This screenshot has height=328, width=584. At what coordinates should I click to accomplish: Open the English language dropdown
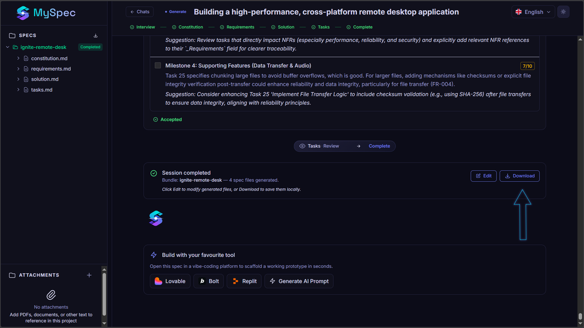(x=533, y=12)
